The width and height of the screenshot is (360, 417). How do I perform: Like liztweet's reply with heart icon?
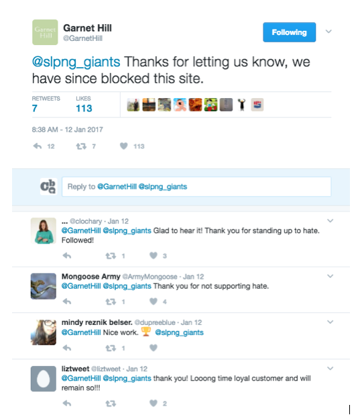154,403
